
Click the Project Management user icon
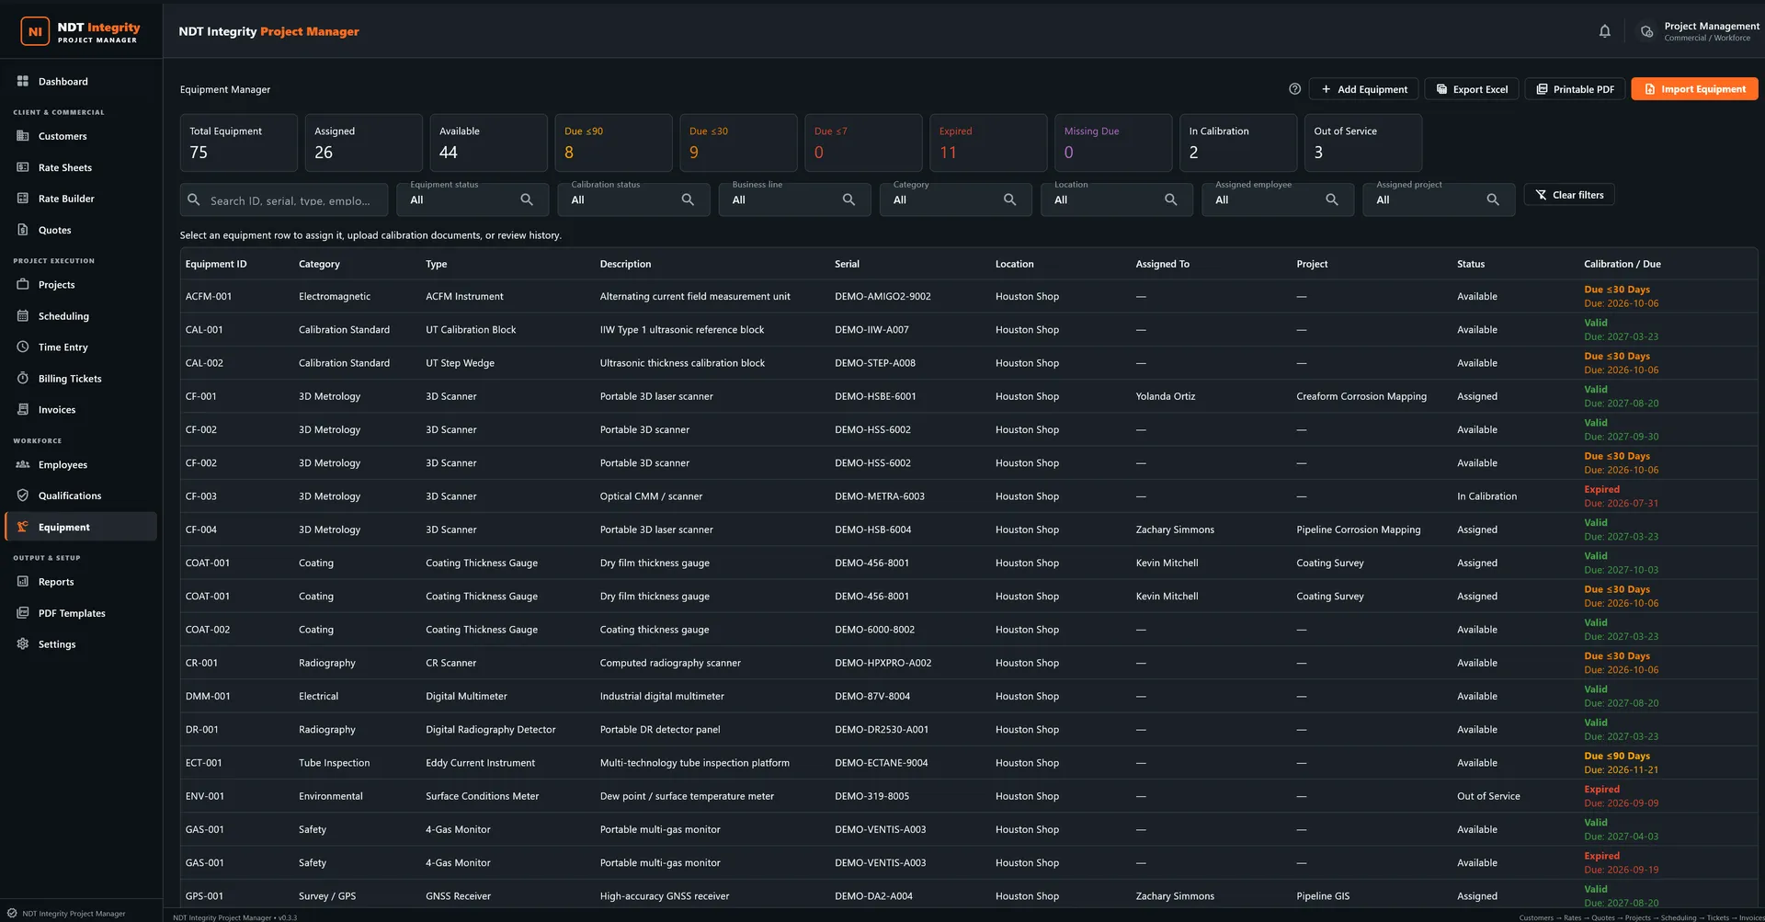tap(1646, 31)
